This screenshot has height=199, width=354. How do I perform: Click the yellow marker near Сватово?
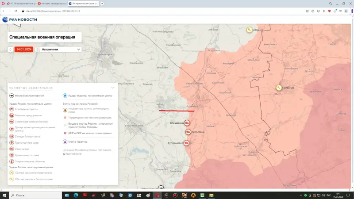coord(249,30)
